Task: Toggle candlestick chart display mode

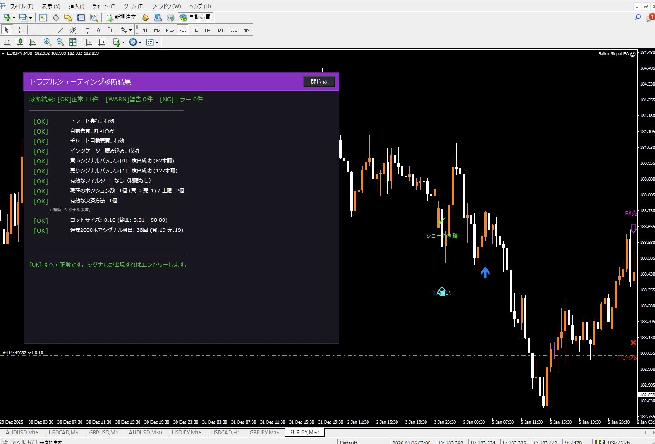Action: [20, 42]
